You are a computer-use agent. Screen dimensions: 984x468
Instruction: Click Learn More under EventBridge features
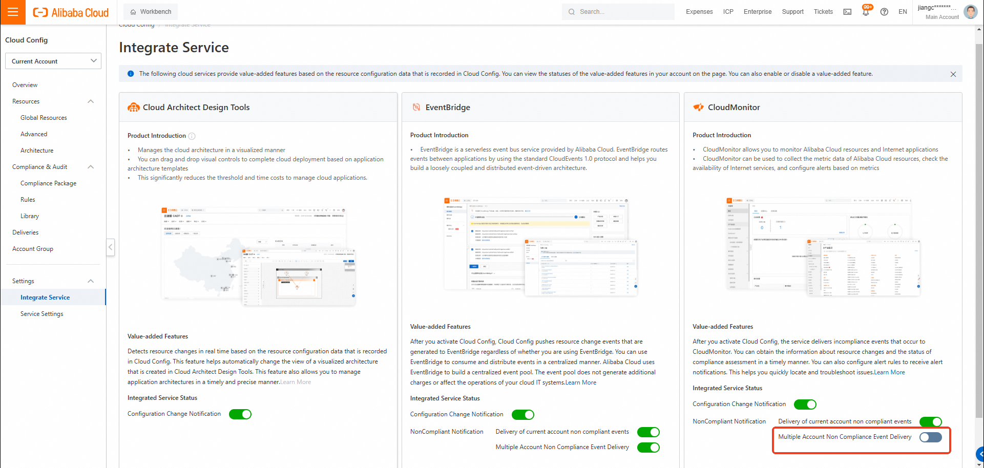click(581, 382)
